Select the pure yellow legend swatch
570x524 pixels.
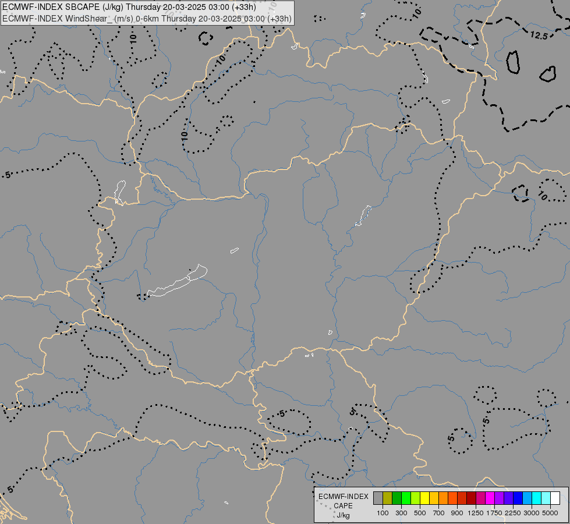[424, 498]
